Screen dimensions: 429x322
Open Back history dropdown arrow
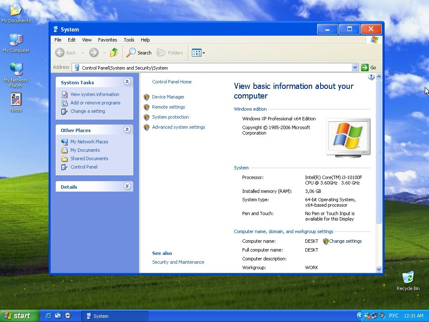(x=83, y=53)
